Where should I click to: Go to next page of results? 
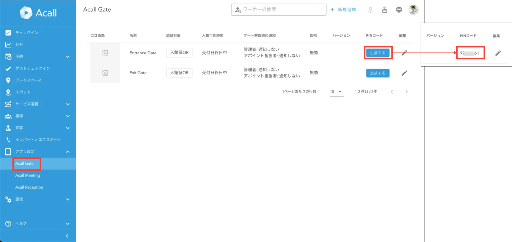407,92
